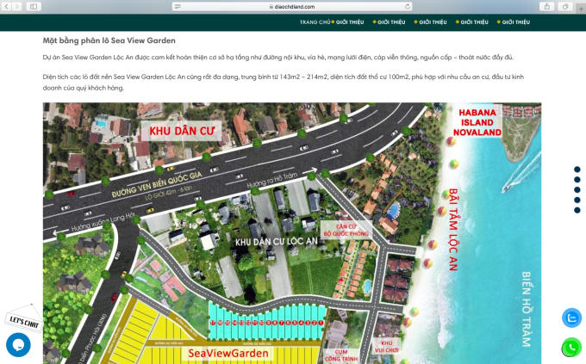Viewport: 586px width, 364px height.
Task: Click HABANA ISLAND NOVALAND label on map
Action: point(477,122)
